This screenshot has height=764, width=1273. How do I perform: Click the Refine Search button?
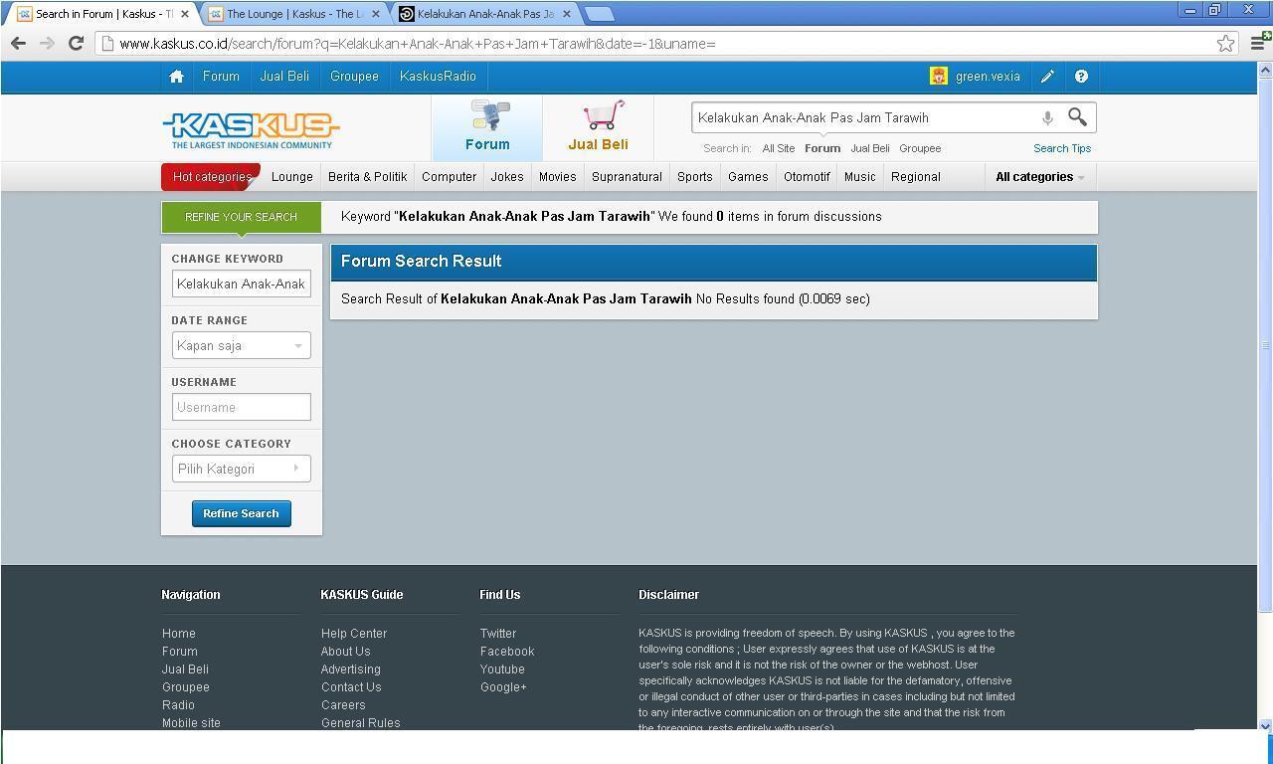241,513
